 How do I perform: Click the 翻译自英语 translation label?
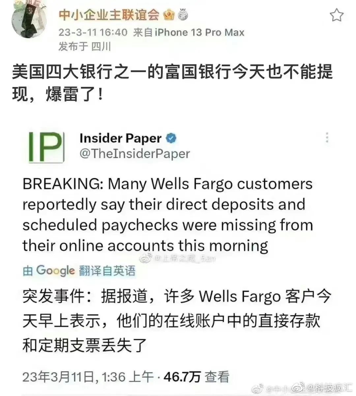[x=107, y=271]
